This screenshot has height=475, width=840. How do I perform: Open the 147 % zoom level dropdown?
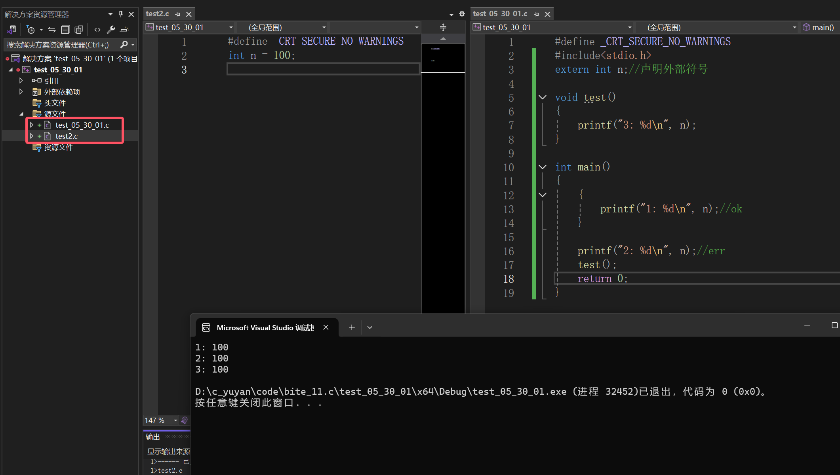click(175, 420)
